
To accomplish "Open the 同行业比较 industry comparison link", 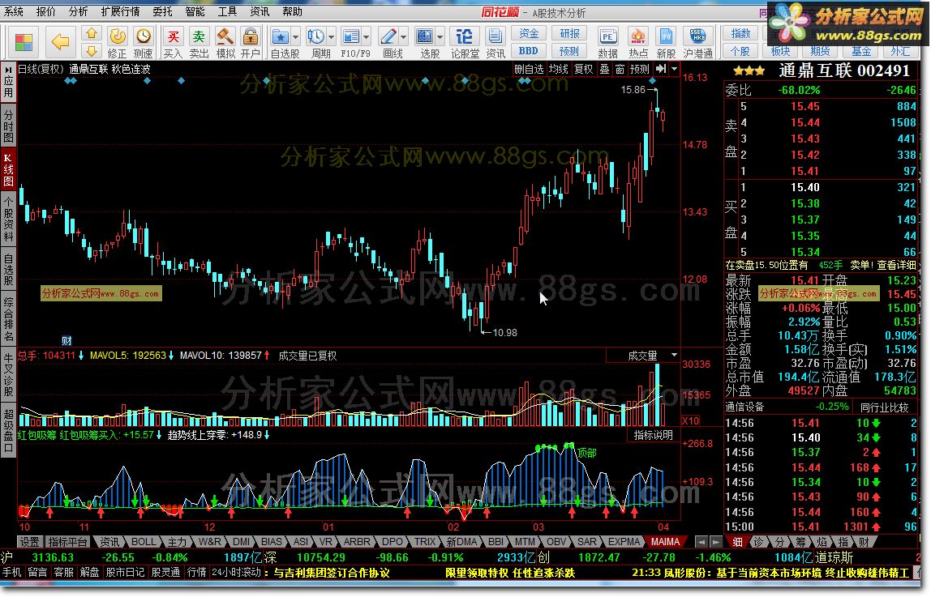I will [885, 407].
